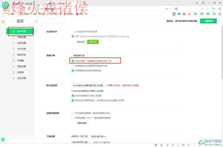The image size is (223, 147).
Task: Open the 使用内建下载 download tool dropdown
Action: [x=98, y=136]
